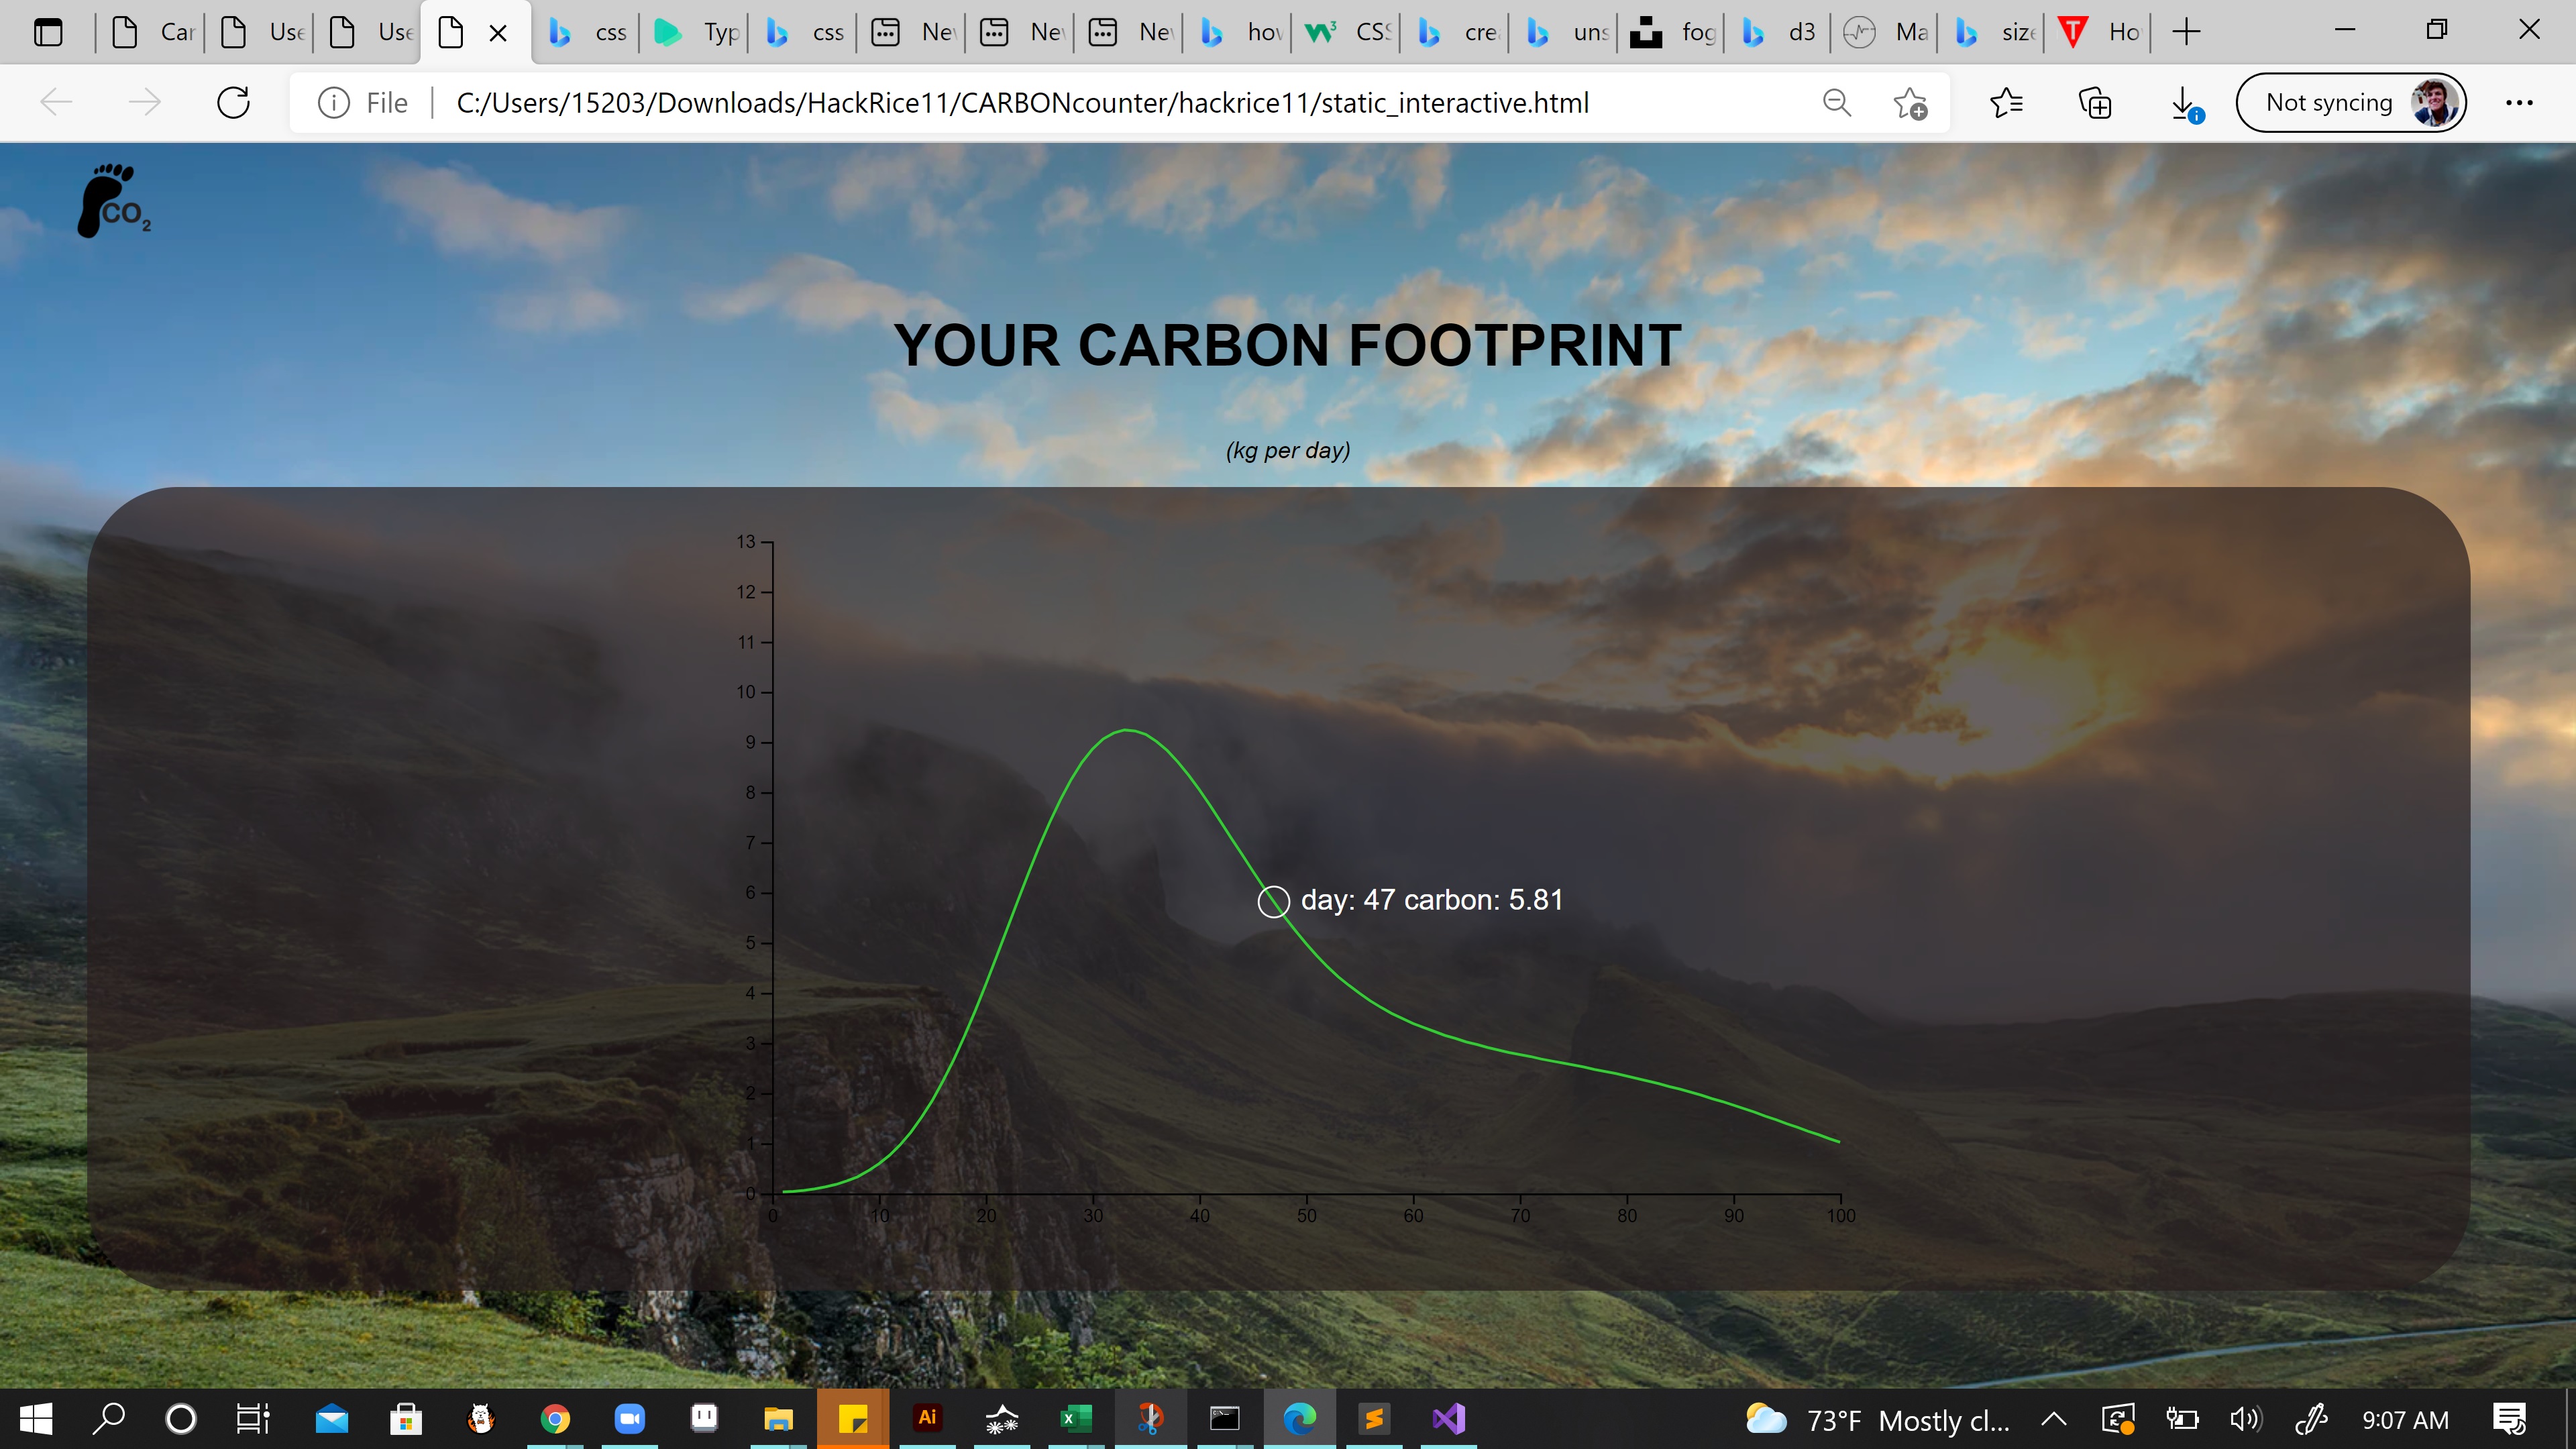Image resolution: width=2576 pixels, height=1449 pixels.
Task: Open a new browser tab
Action: click(2187, 32)
